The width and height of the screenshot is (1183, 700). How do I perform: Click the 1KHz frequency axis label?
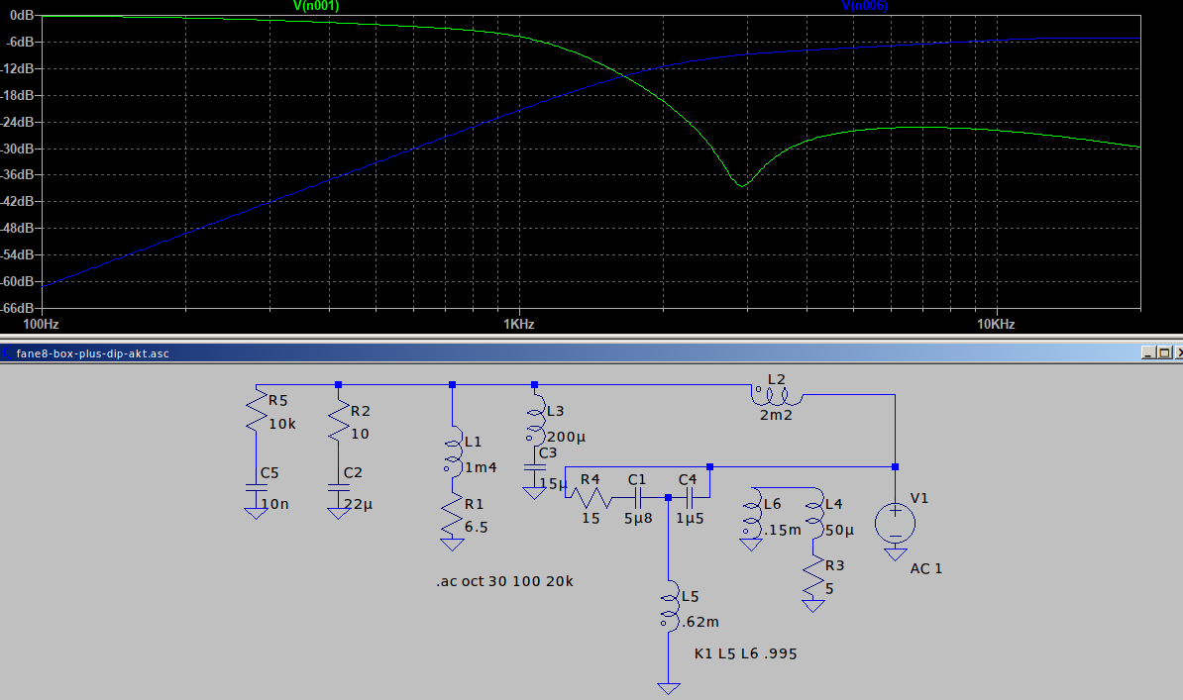(x=517, y=325)
